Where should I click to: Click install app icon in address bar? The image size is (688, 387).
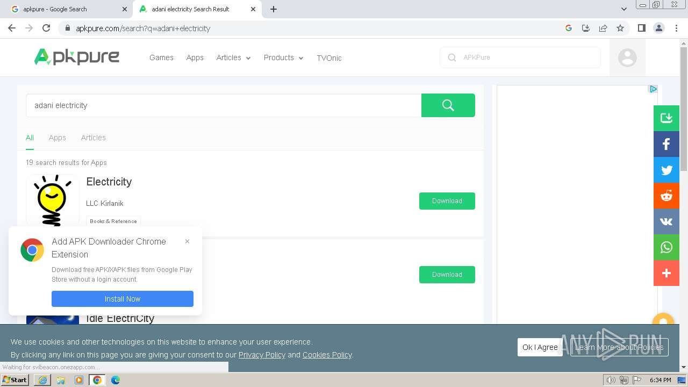point(586,28)
